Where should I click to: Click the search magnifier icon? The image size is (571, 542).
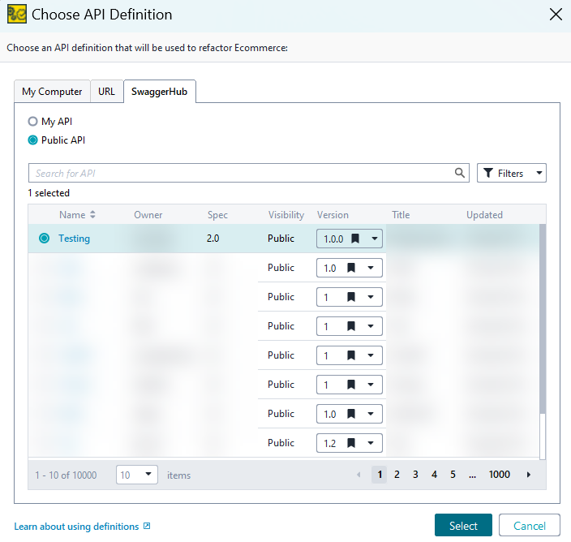pyautogui.click(x=460, y=173)
